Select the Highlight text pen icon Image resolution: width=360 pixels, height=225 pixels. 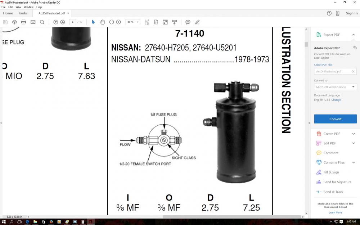pyautogui.click(x=197, y=22)
